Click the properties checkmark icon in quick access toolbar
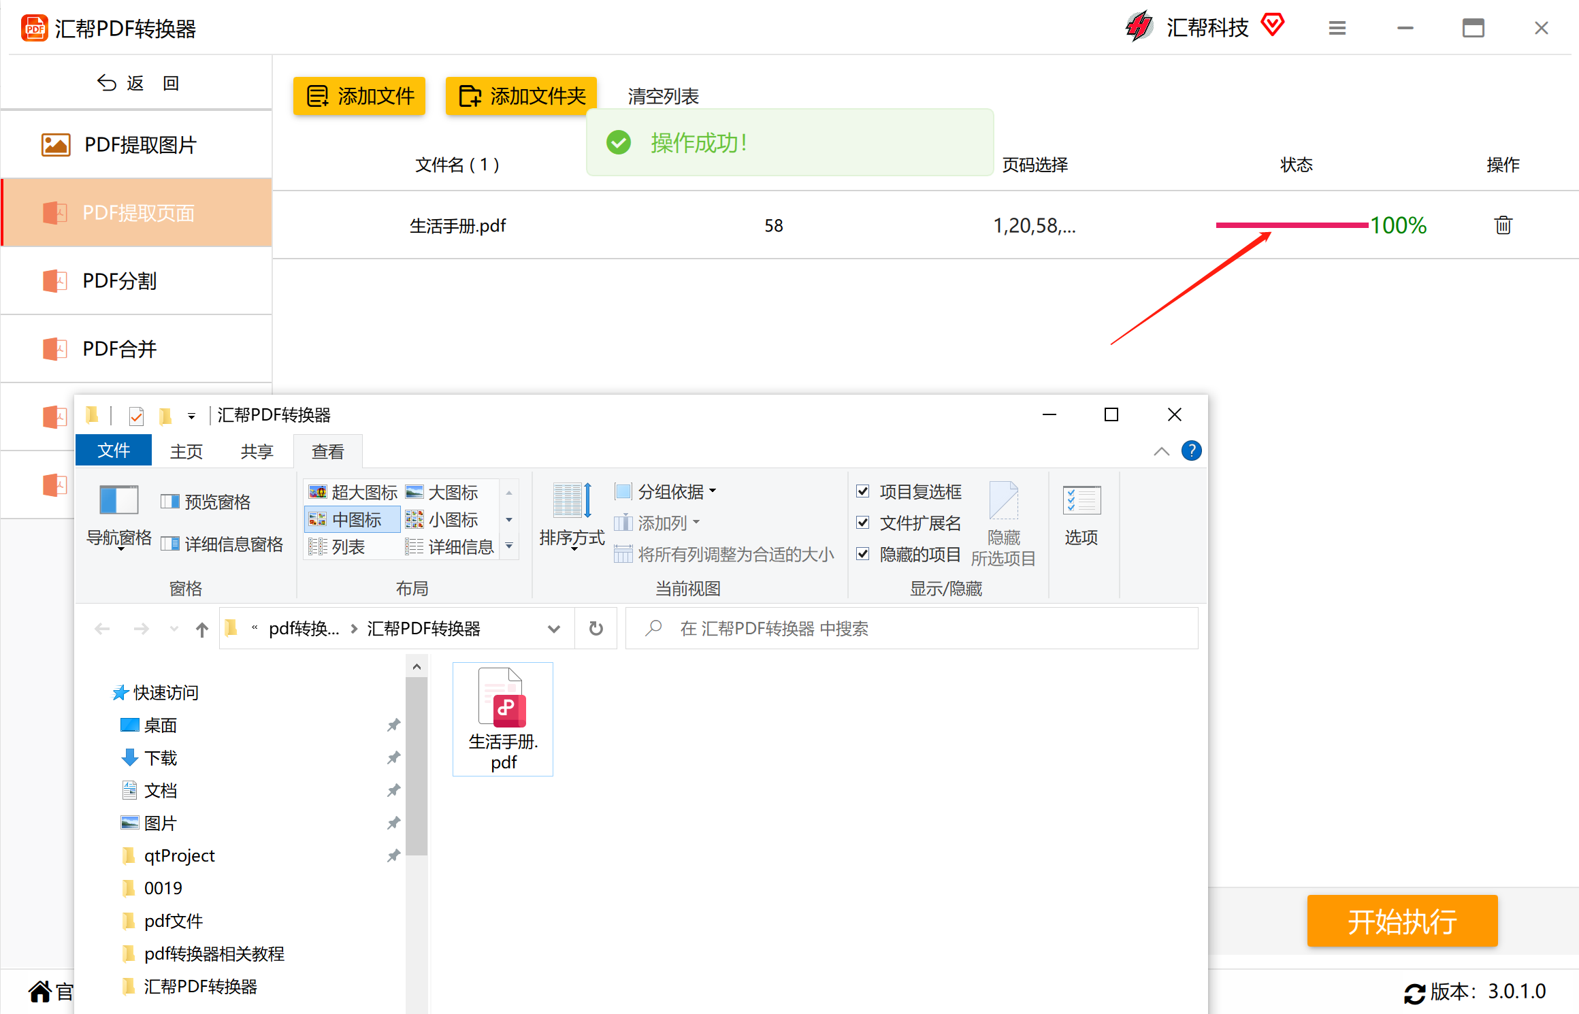This screenshot has width=1579, height=1014. [136, 415]
